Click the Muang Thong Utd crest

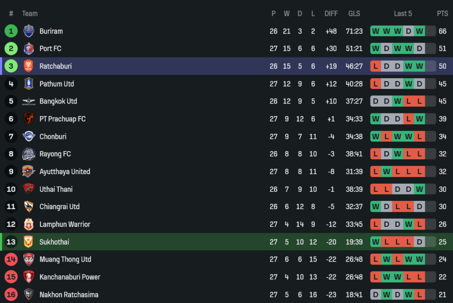tap(29, 259)
